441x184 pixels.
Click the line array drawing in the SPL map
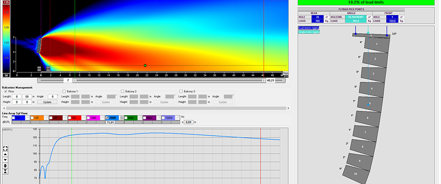(x=39, y=46)
